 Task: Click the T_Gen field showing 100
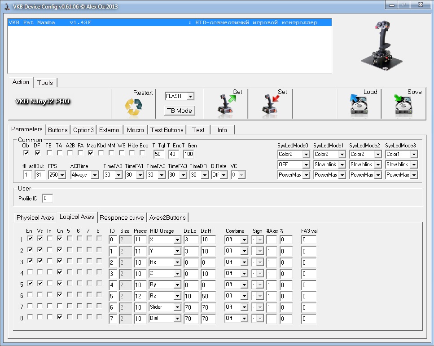(x=189, y=154)
